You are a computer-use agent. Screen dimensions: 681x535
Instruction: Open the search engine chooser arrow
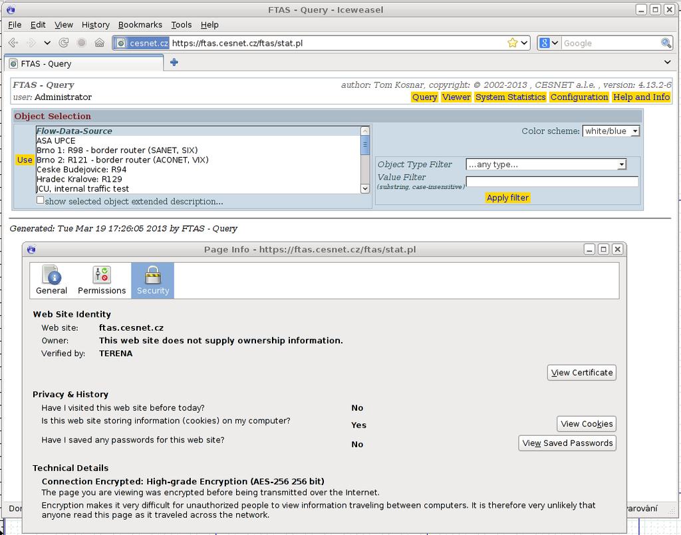coord(555,43)
